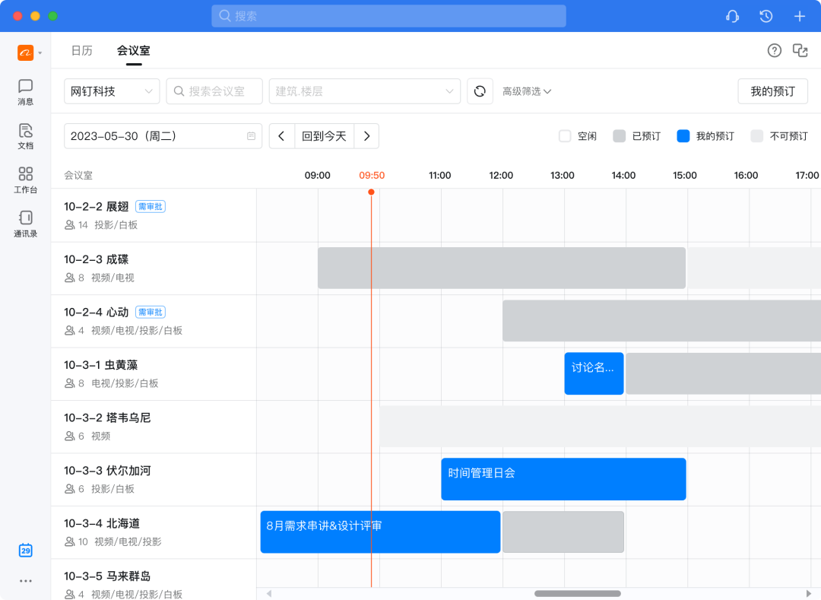Toggle the 已预订 legend box

(x=620, y=136)
